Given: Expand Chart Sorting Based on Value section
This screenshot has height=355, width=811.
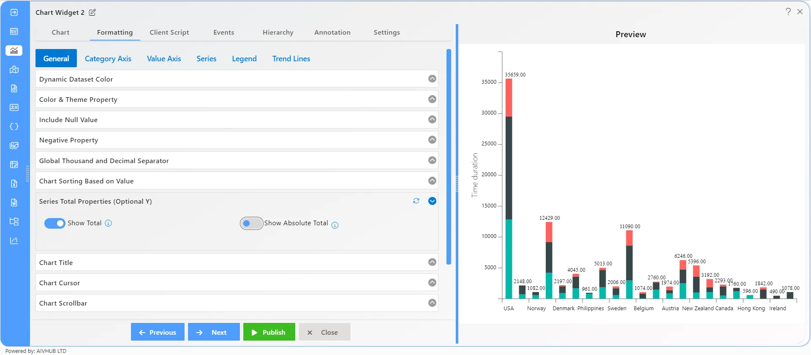Looking at the screenshot, I should click(432, 180).
